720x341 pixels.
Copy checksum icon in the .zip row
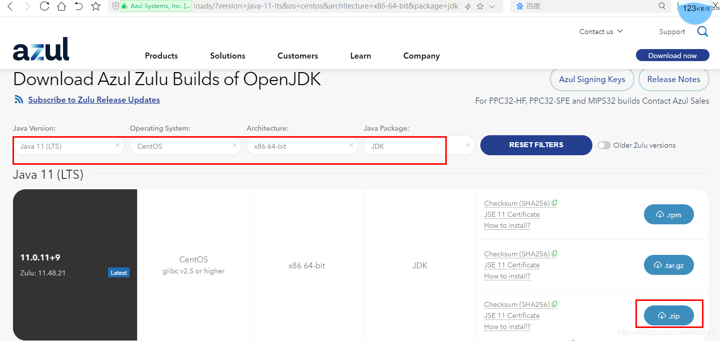click(554, 304)
